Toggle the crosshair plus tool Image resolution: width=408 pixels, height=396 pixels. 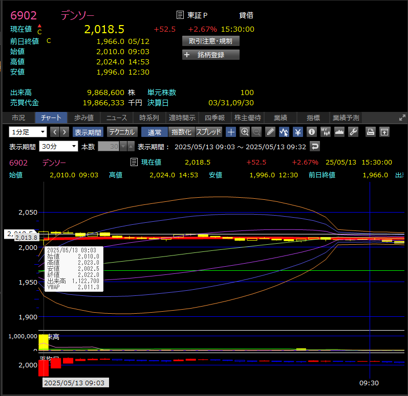click(231, 132)
